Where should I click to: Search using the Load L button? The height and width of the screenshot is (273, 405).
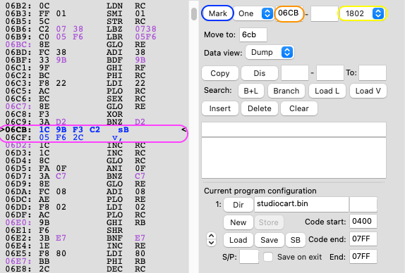[327, 91]
